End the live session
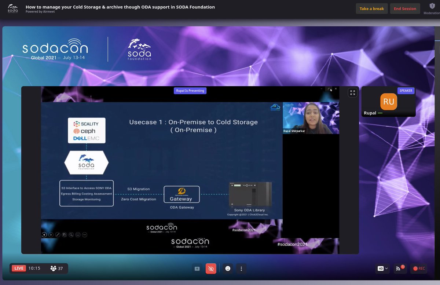The width and height of the screenshot is (440, 285). click(405, 9)
